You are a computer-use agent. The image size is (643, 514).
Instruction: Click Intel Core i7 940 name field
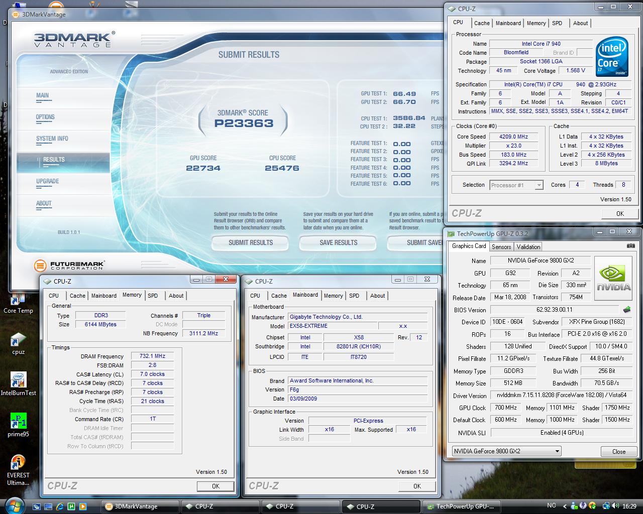(541, 44)
